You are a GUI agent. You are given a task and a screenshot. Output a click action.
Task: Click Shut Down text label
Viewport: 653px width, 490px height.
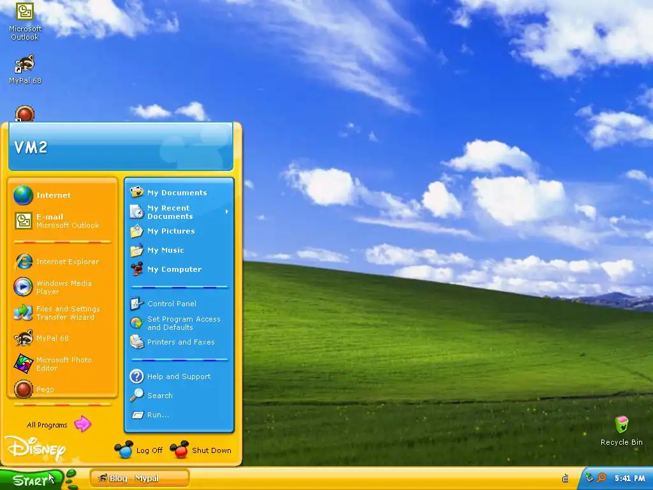click(212, 450)
